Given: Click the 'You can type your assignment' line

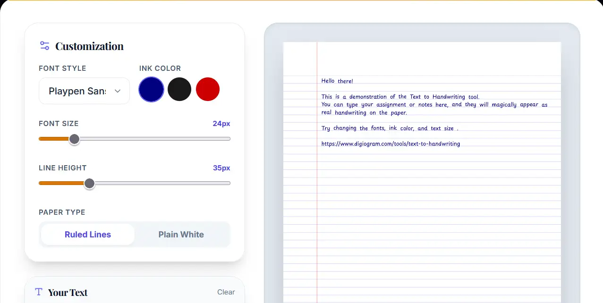Looking at the screenshot, I should (x=434, y=105).
